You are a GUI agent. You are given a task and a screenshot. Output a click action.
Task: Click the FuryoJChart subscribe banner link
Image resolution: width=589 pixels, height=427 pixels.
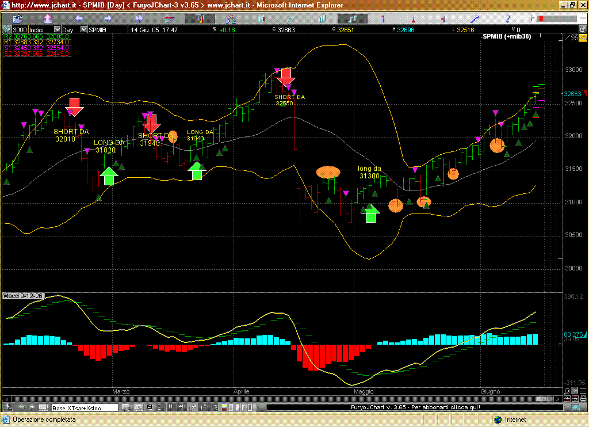(415, 407)
